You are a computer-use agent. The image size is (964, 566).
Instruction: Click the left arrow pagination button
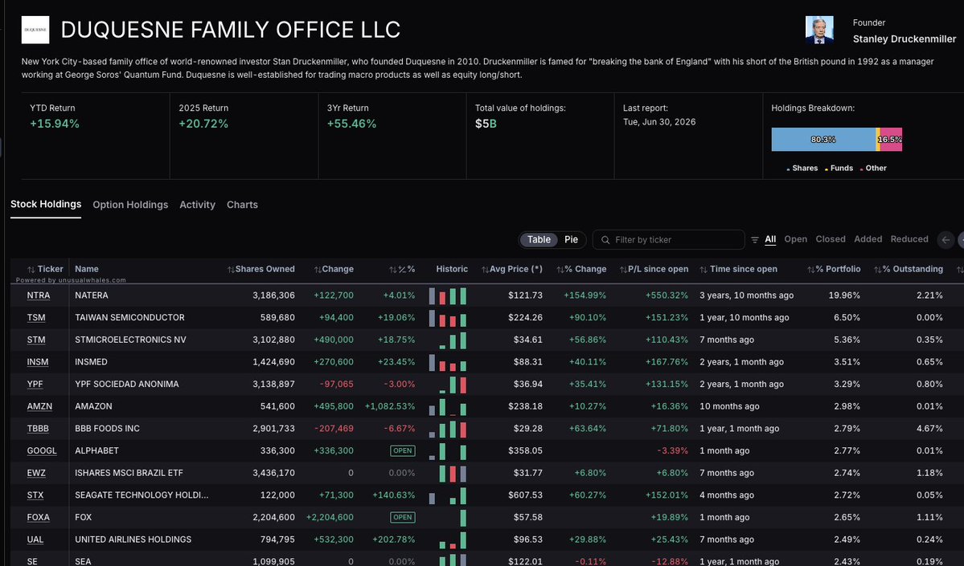coord(946,240)
